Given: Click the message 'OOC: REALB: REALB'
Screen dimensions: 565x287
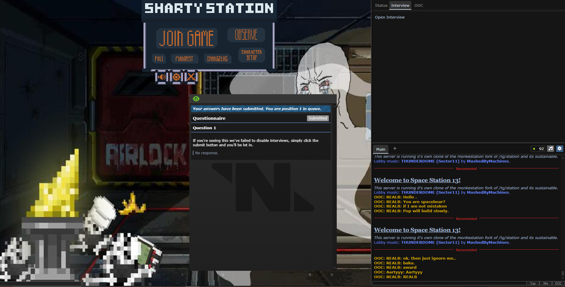Looking at the screenshot, I should (x=396, y=277).
